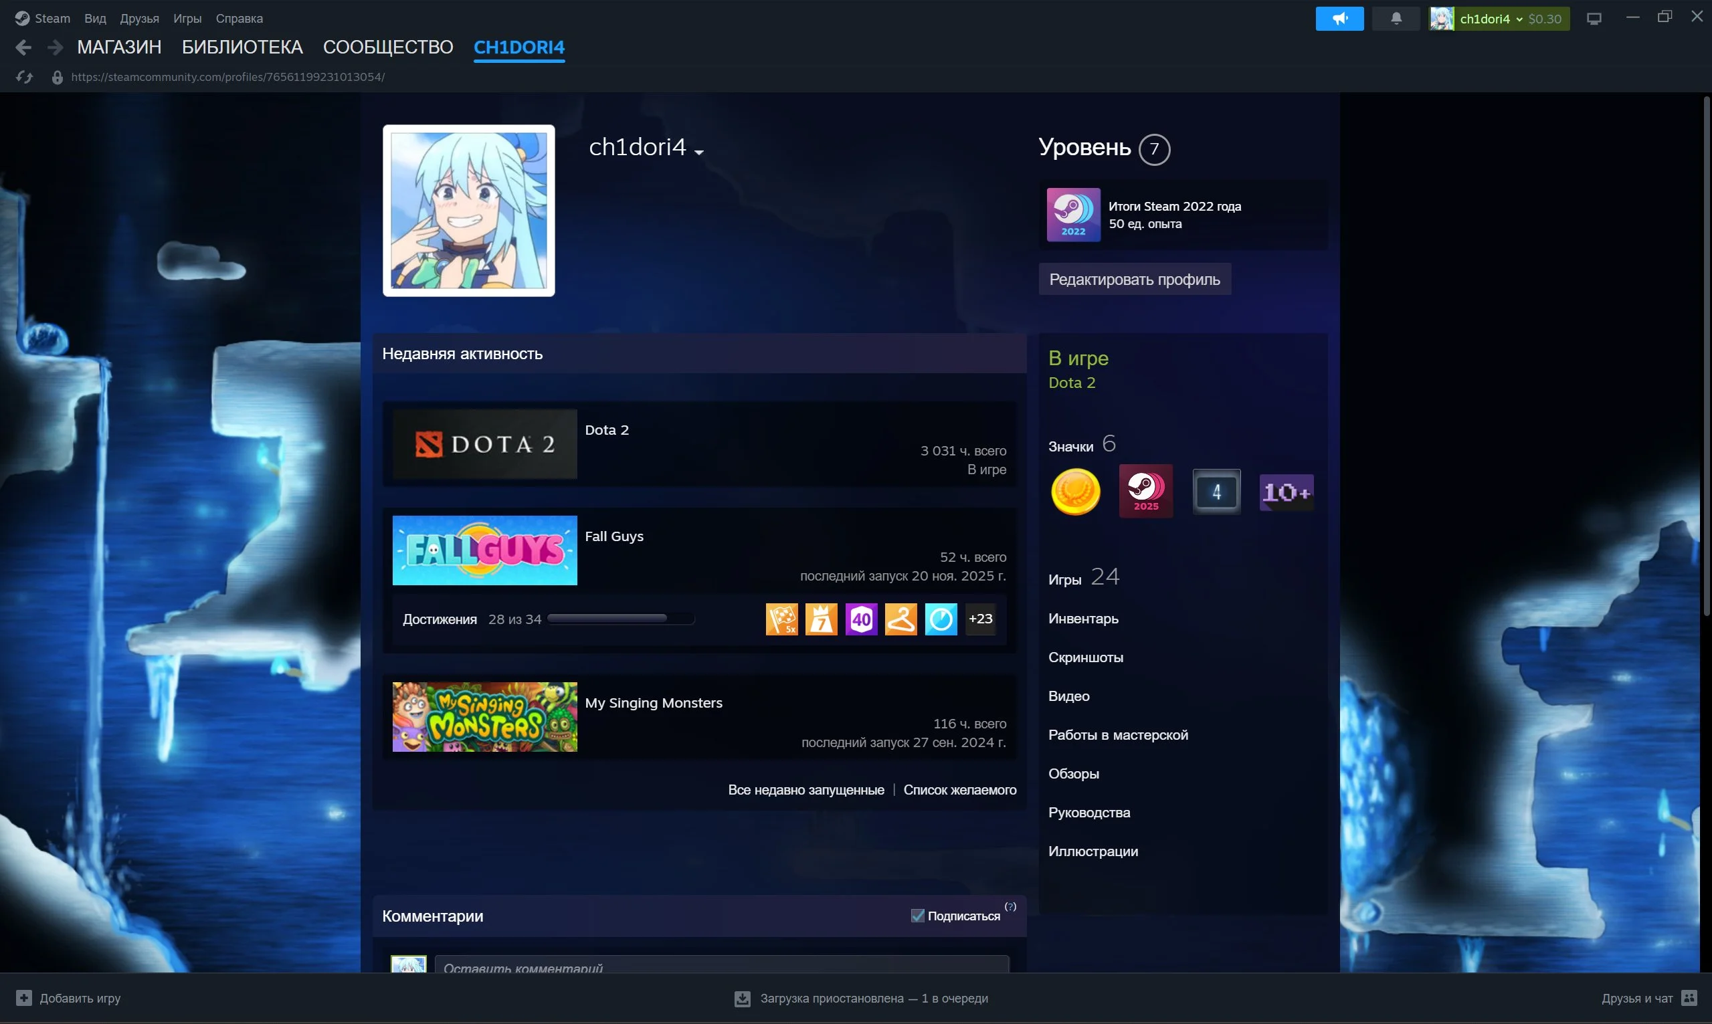Image resolution: width=1712 pixels, height=1024 pixels.
Task: Open the 10+ game collector badge
Action: (x=1287, y=492)
